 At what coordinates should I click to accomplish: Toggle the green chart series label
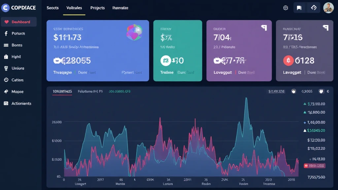click(x=119, y=91)
